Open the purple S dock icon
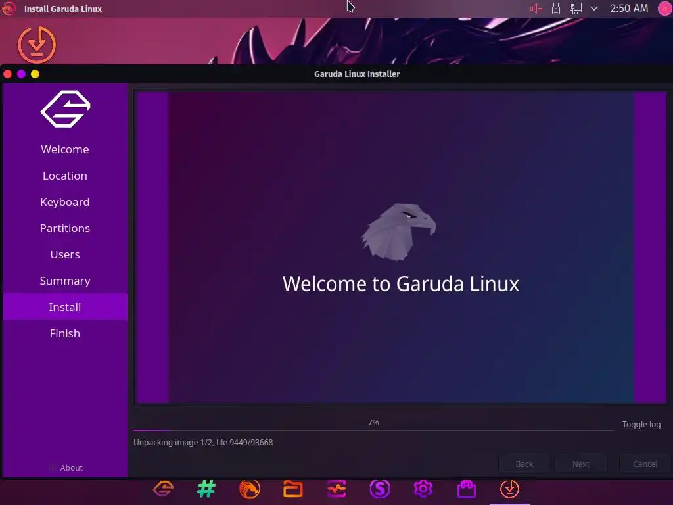 pyautogui.click(x=379, y=489)
